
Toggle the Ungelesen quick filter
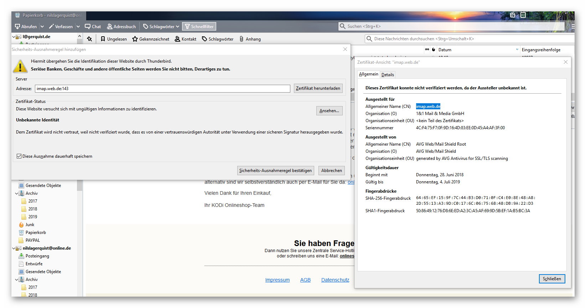coord(114,39)
